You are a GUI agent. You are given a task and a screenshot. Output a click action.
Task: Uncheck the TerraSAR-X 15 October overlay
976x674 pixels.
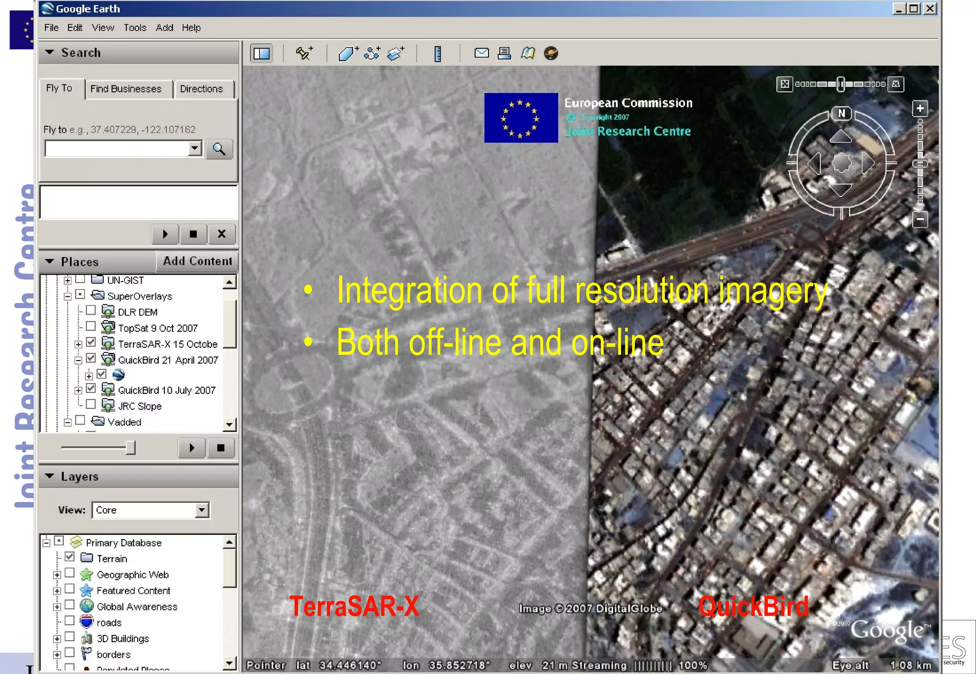(91, 342)
